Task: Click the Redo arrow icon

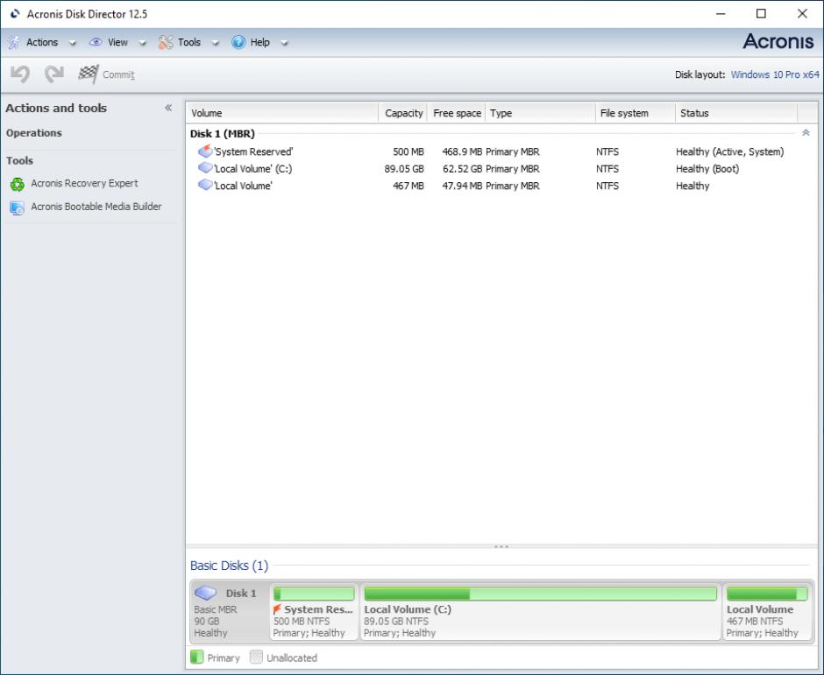Action: pyautogui.click(x=54, y=74)
